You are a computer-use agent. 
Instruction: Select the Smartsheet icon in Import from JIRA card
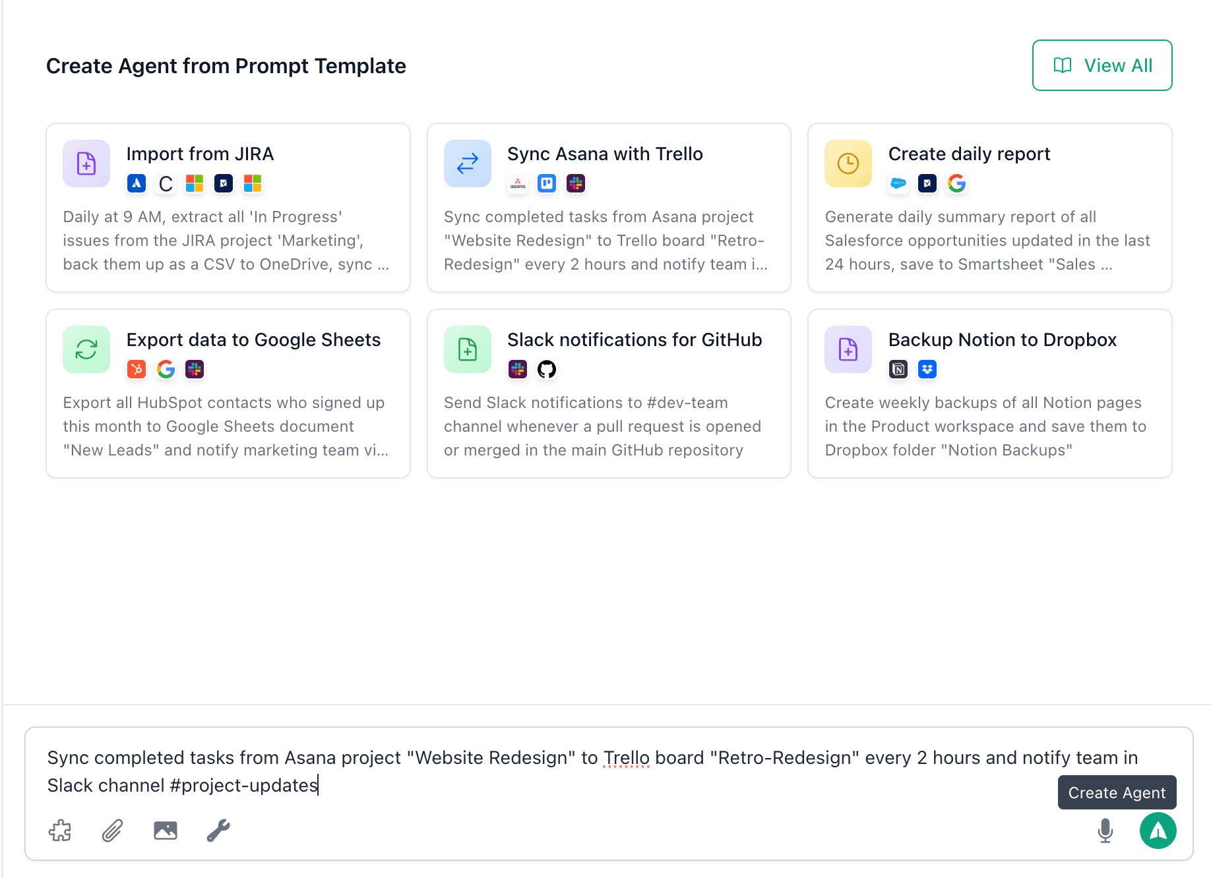(224, 183)
